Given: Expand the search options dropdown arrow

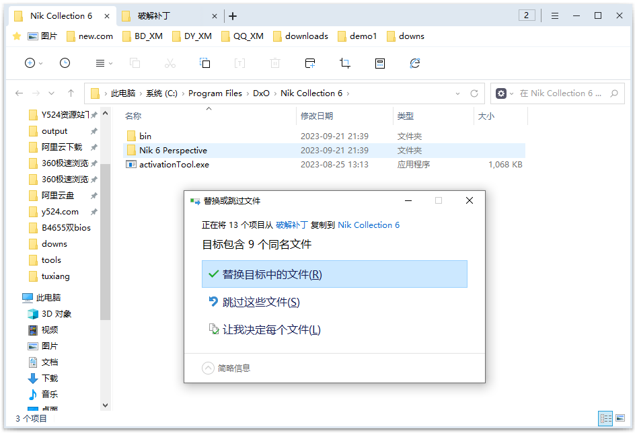Looking at the screenshot, I should point(511,93).
